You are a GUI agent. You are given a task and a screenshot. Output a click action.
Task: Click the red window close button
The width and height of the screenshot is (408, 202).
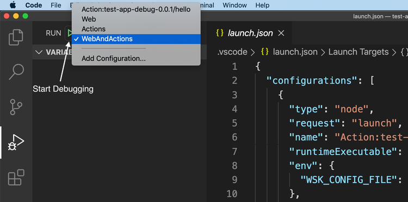click(x=6, y=16)
